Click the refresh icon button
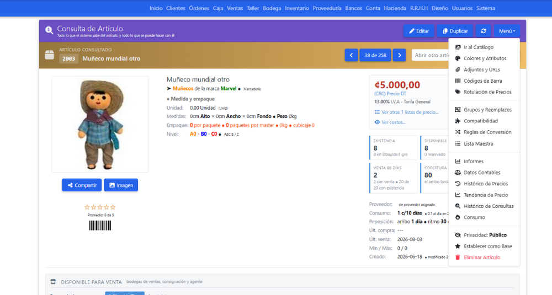The image size is (552, 295). (484, 31)
